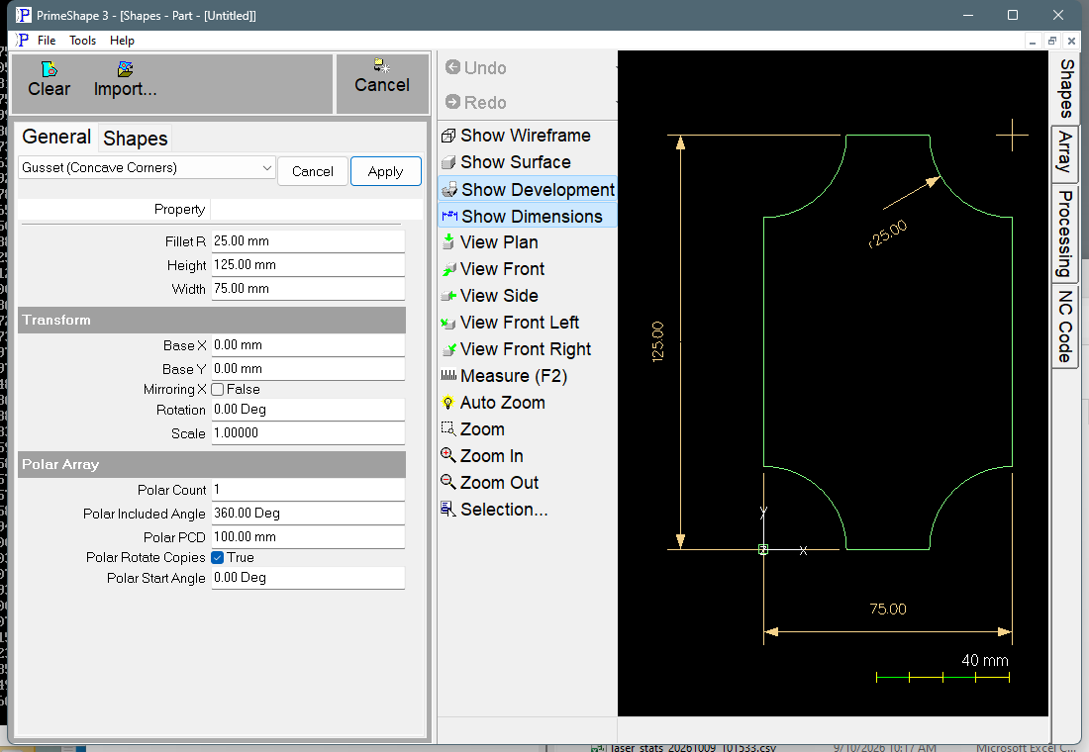The width and height of the screenshot is (1089, 752).
Task: Switch to View Plan icon
Action: point(448,242)
